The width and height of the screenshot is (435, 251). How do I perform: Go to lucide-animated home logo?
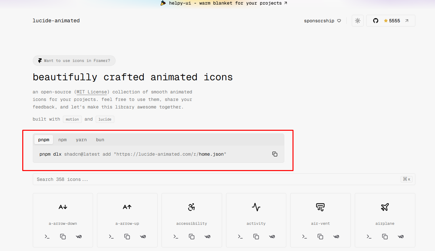tap(56, 21)
